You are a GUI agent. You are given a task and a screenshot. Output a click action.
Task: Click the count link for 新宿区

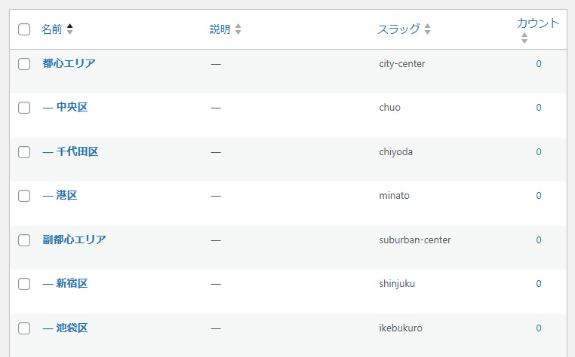pos(539,284)
